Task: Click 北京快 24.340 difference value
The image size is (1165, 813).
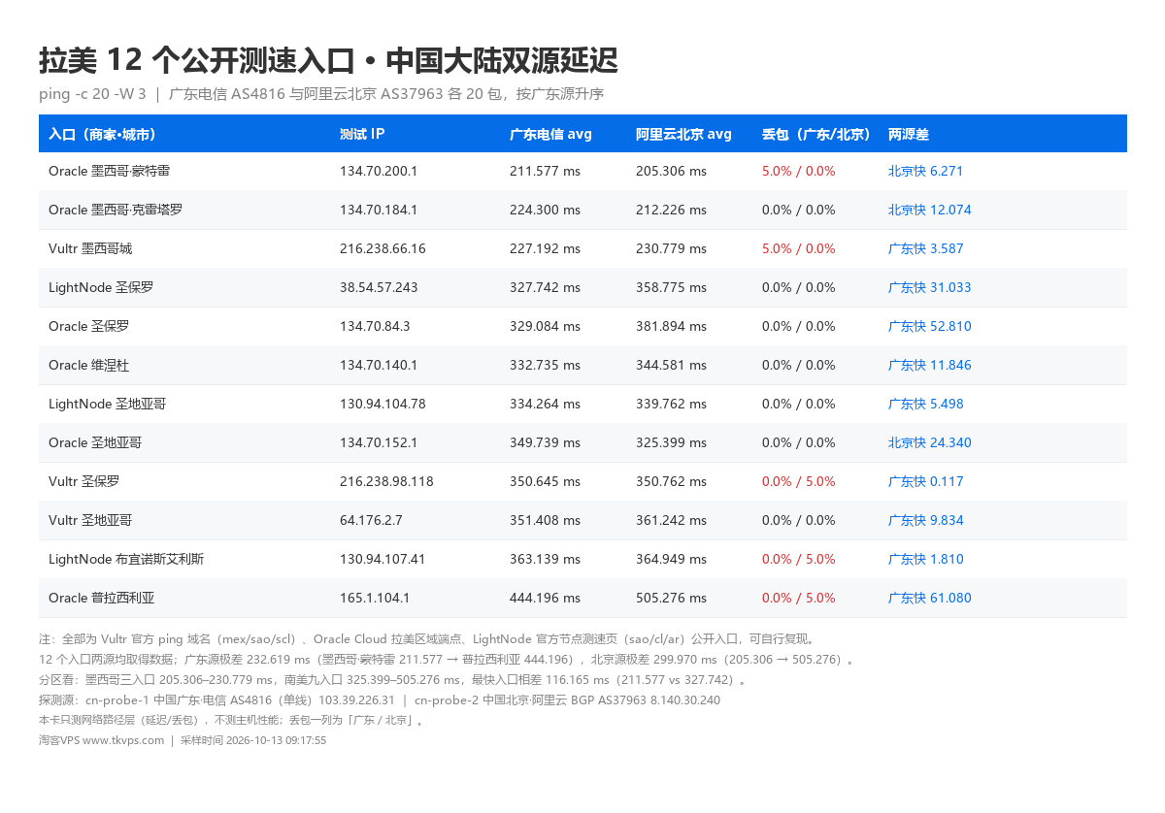Action: tap(929, 442)
